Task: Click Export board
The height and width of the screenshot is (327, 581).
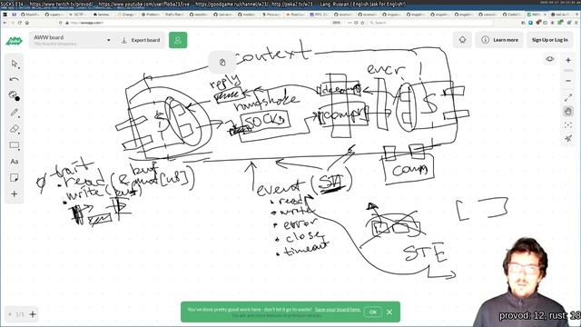Action: [x=141, y=40]
